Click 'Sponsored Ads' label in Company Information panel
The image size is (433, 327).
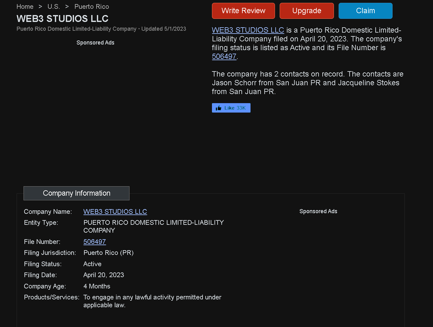[x=318, y=211]
